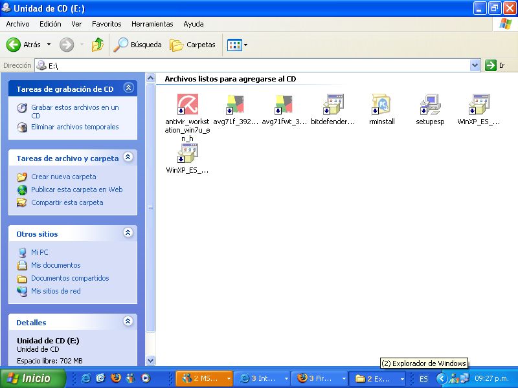Screen dimensions: 518x388
Task: Select the setupesp file icon
Action: point(430,104)
